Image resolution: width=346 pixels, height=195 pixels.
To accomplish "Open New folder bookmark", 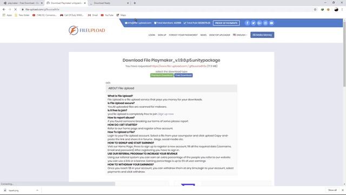I will [22, 15].
